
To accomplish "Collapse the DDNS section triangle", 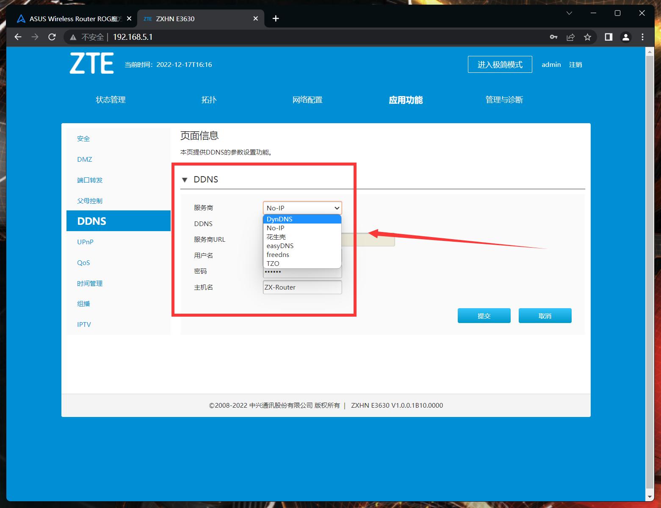I will [185, 180].
